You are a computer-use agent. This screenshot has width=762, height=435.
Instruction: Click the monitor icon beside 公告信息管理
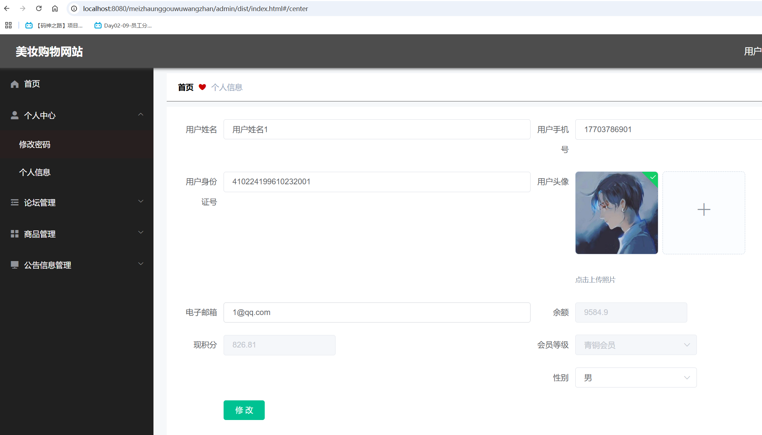tap(15, 265)
